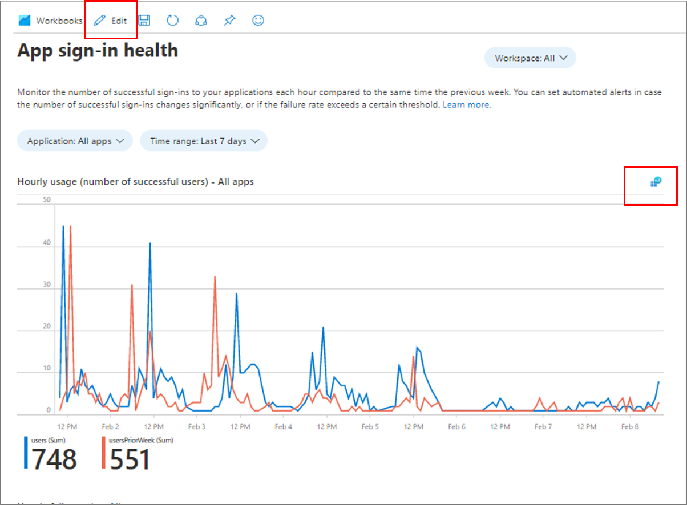Pin the workbook using the pushpin icon
687x505 pixels.
pos(229,21)
